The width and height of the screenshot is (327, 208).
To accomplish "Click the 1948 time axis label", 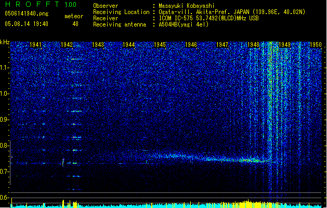I will point(253,44).
